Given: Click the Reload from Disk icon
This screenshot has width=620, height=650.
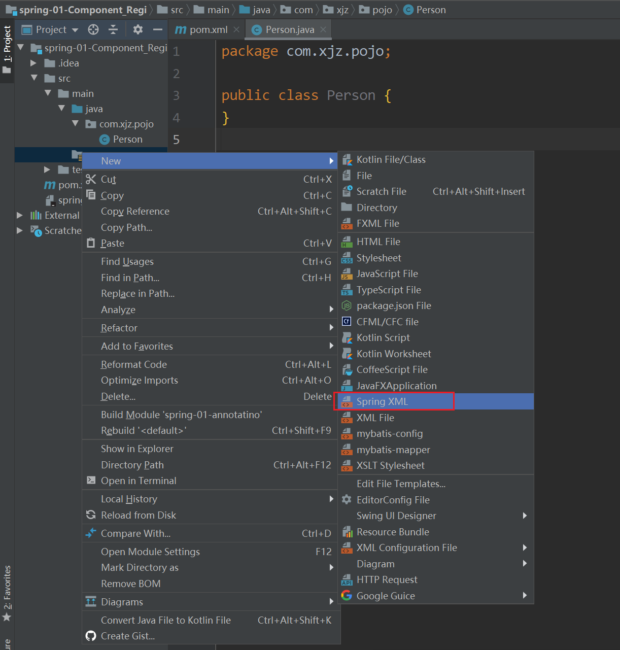Looking at the screenshot, I should [91, 515].
